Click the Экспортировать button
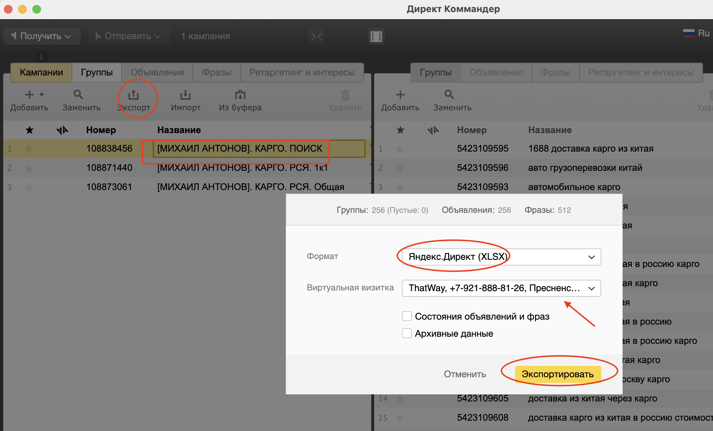 pos(558,374)
